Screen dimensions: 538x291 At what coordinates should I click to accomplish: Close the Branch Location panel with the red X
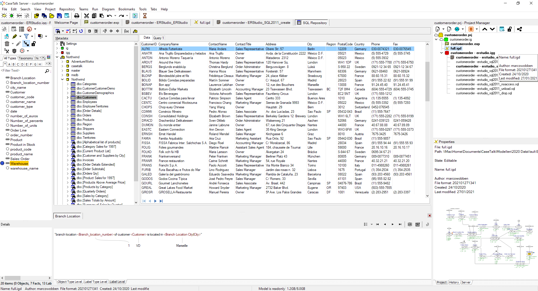coord(429,215)
